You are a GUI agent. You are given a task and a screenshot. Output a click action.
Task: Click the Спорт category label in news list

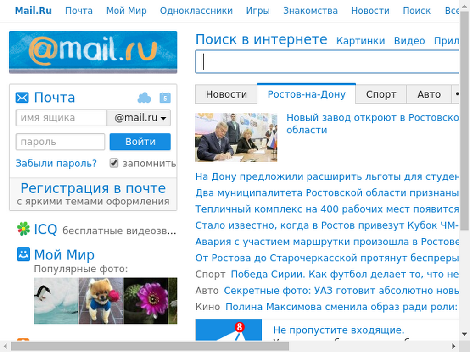tap(210, 274)
